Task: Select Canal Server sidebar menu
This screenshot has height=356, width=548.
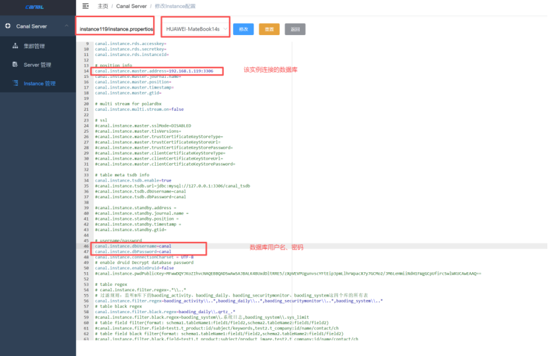Action: click(38, 26)
